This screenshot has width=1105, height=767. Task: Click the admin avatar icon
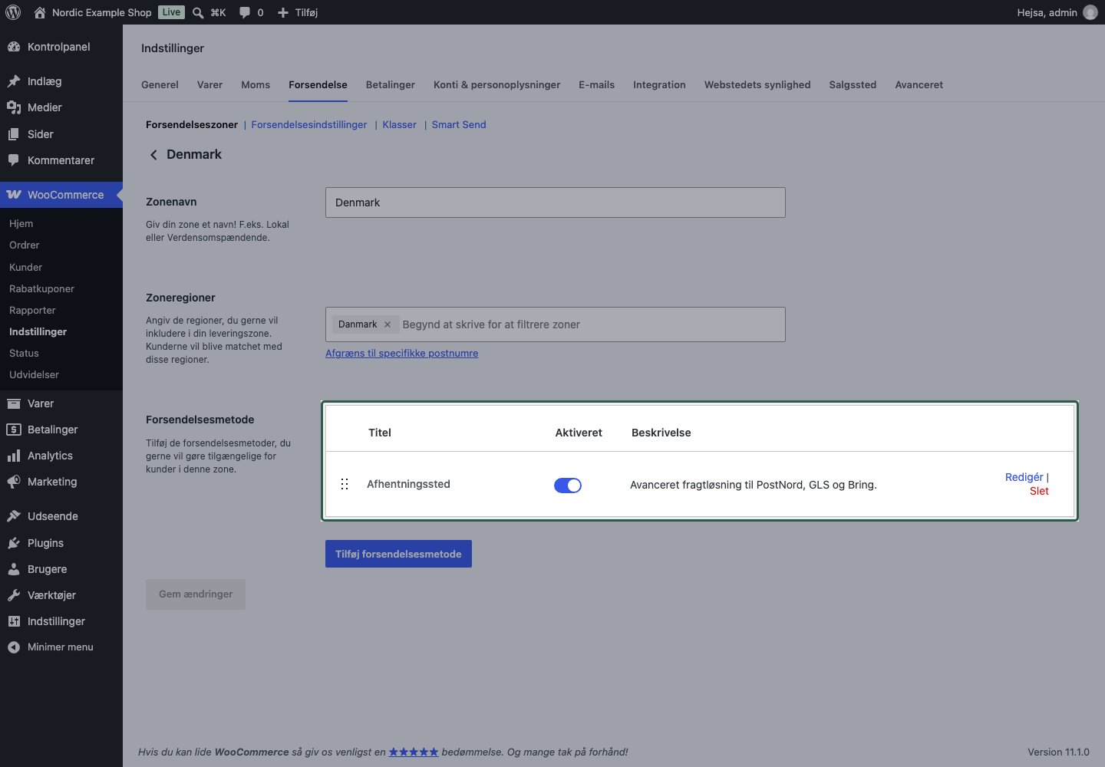pyautogui.click(x=1090, y=12)
